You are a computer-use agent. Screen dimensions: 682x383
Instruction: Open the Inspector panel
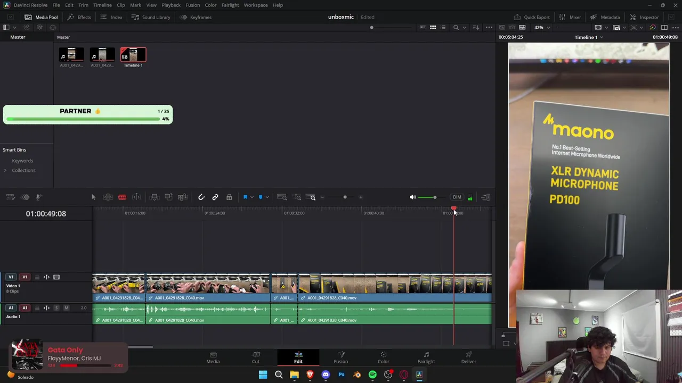644,17
